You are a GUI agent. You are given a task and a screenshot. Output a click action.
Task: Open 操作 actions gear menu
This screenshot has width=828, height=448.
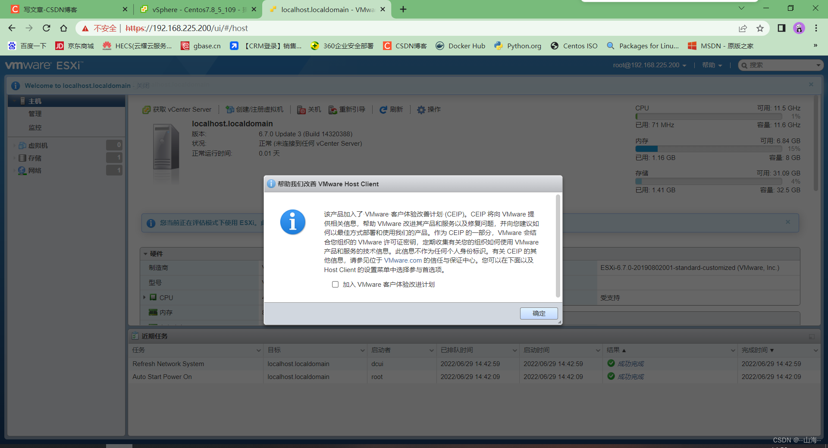(x=429, y=110)
